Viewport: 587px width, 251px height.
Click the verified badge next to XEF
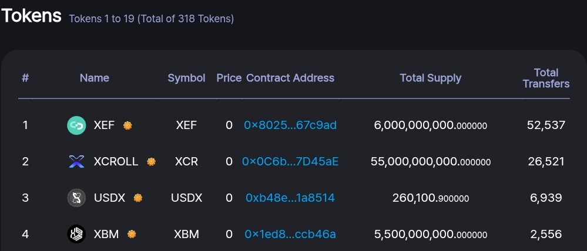point(128,126)
